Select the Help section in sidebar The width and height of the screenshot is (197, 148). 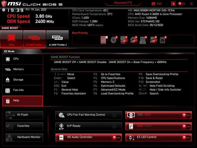(22, 101)
